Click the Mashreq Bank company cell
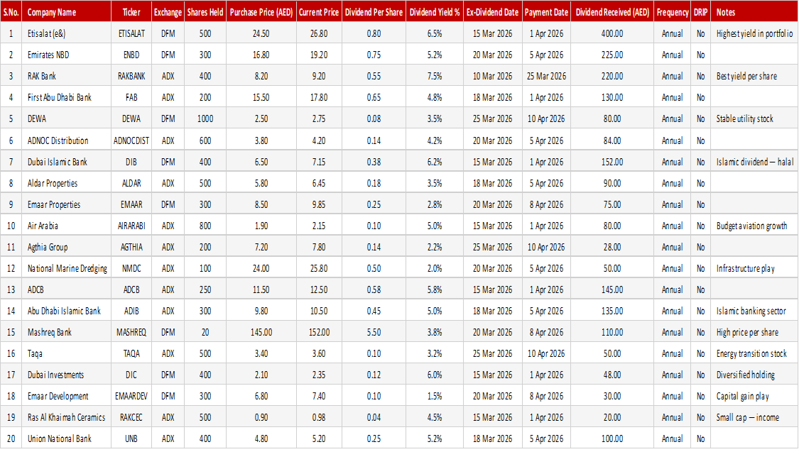This screenshot has width=799, height=469. coord(66,332)
